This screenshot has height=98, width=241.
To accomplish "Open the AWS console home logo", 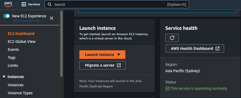I will click(x=8, y=4).
